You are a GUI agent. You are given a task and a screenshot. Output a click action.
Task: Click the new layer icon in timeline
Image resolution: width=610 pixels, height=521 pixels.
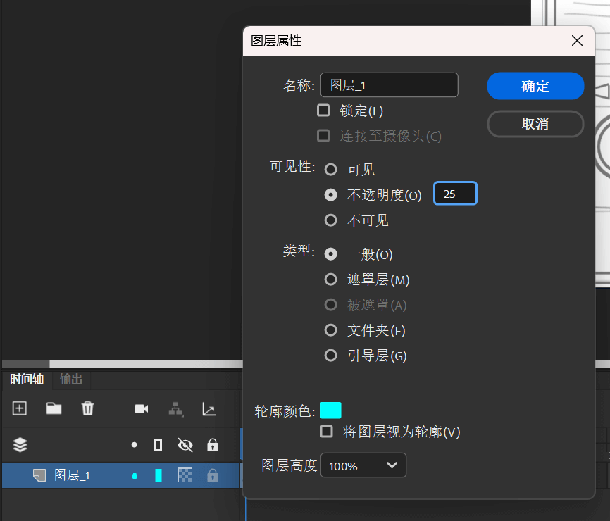pos(20,408)
